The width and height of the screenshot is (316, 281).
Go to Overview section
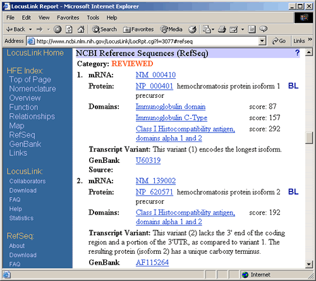[25, 98]
